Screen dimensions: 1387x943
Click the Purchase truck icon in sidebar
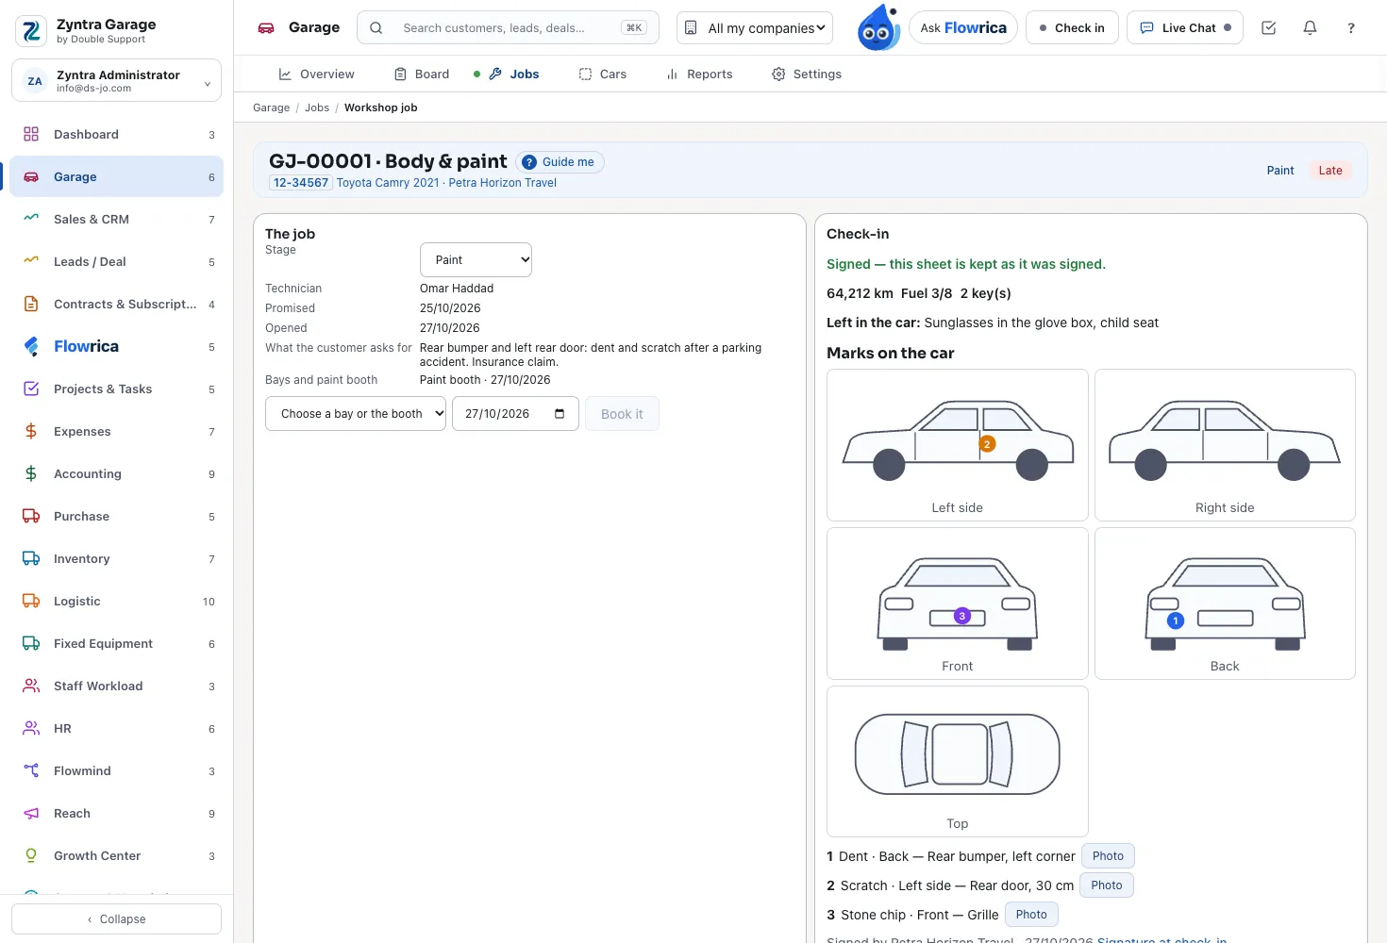(x=31, y=516)
